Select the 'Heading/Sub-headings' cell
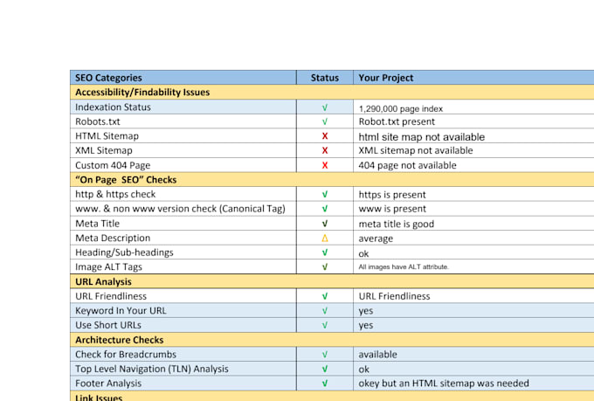The image size is (594, 401). [183, 252]
